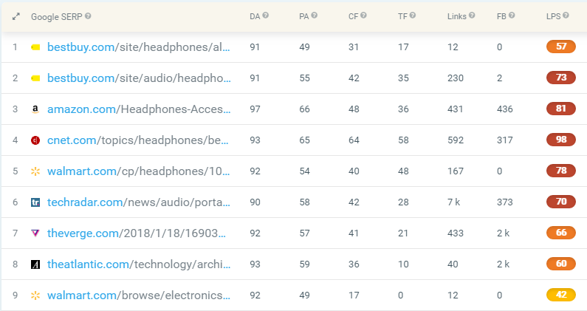Click the LPS help question mark icon

point(566,16)
